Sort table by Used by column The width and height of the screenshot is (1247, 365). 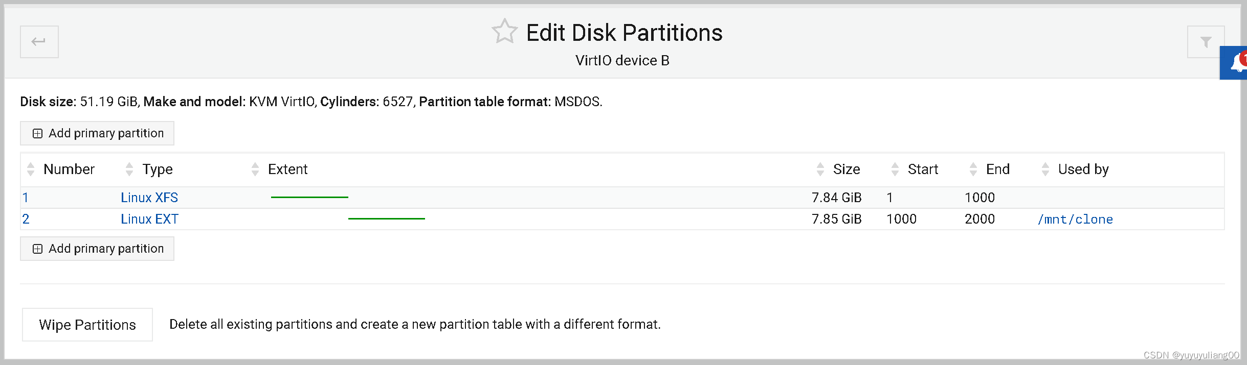(x=1083, y=169)
